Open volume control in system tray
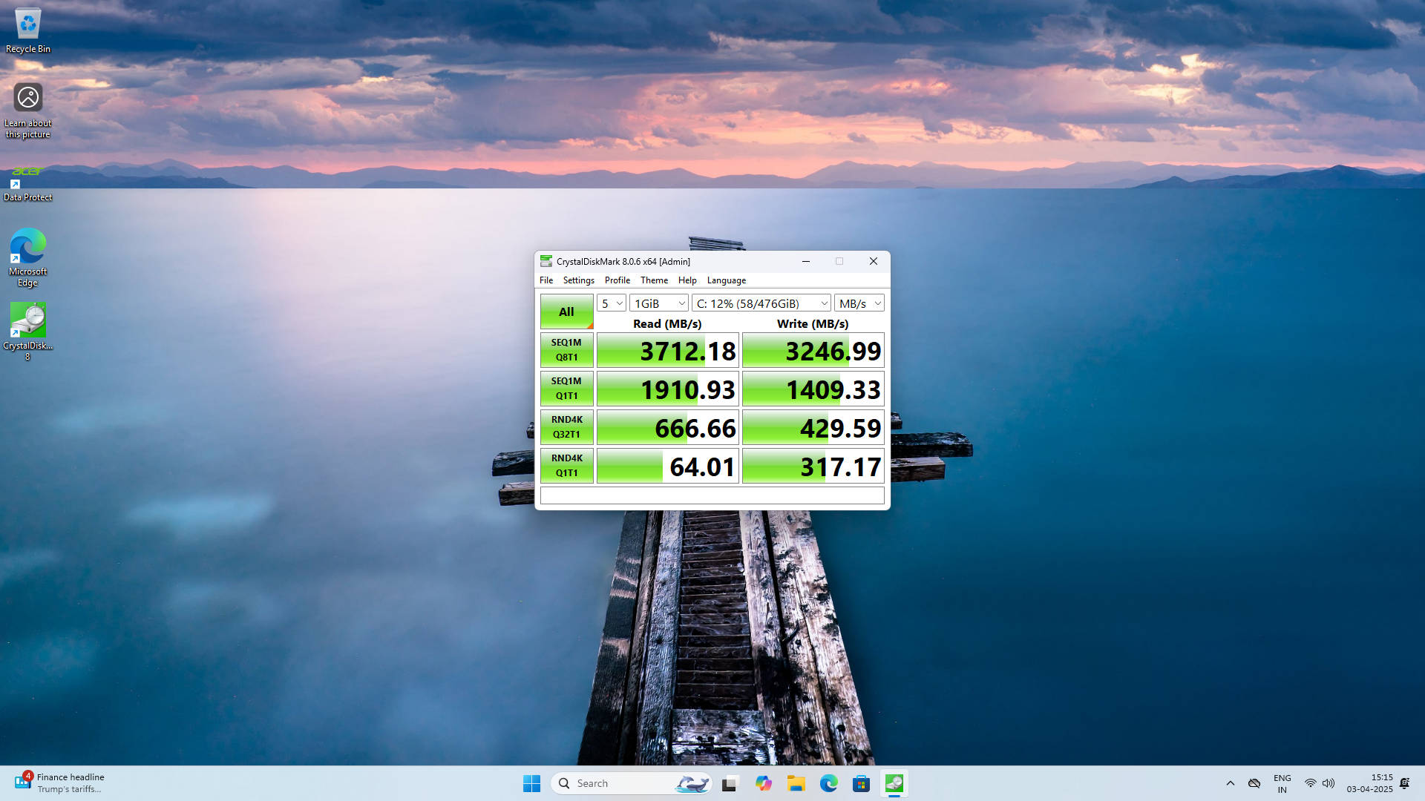The height and width of the screenshot is (801, 1425). (1329, 783)
